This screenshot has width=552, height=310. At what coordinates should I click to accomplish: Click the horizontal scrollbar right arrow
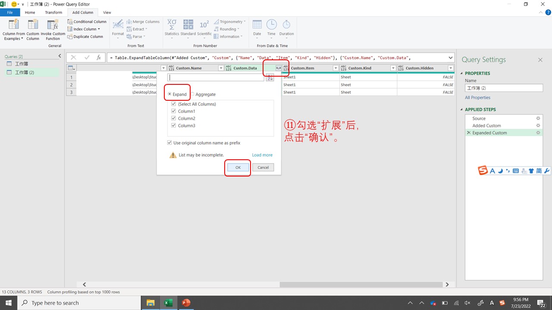click(x=447, y=285)
